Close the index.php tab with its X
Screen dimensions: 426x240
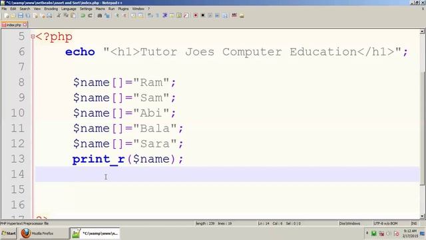(25, 25)
